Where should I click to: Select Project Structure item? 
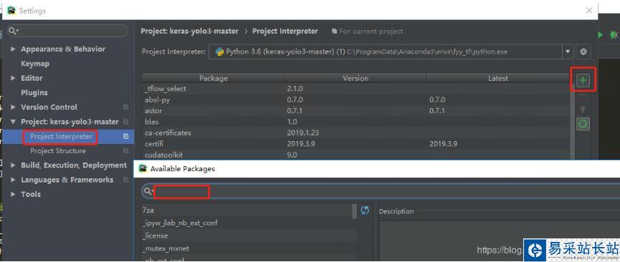(58, 151)
